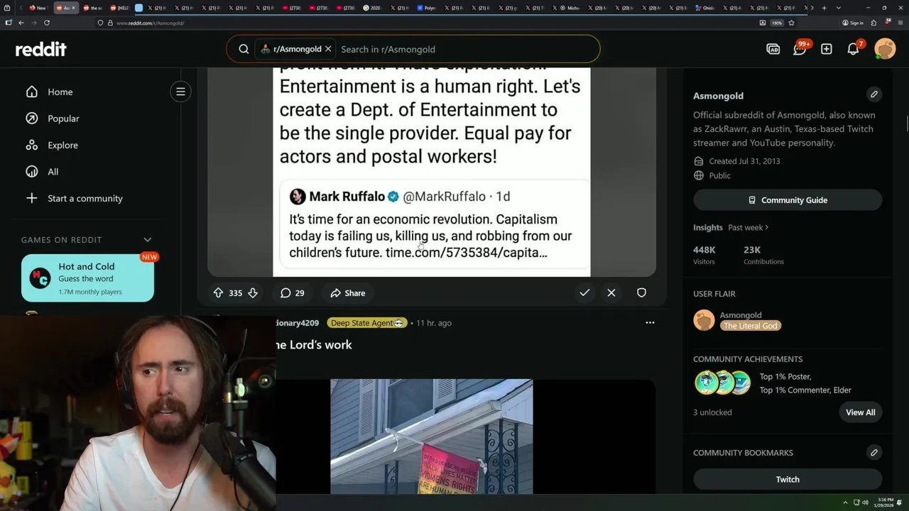Bookmark this page with the star icon
Screen dimensions: 909x511
tap(791, 23)
